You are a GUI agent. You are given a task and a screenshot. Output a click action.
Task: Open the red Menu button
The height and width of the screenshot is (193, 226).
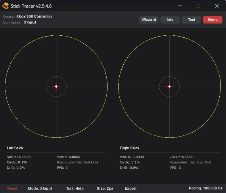click(x=213, y=19)
